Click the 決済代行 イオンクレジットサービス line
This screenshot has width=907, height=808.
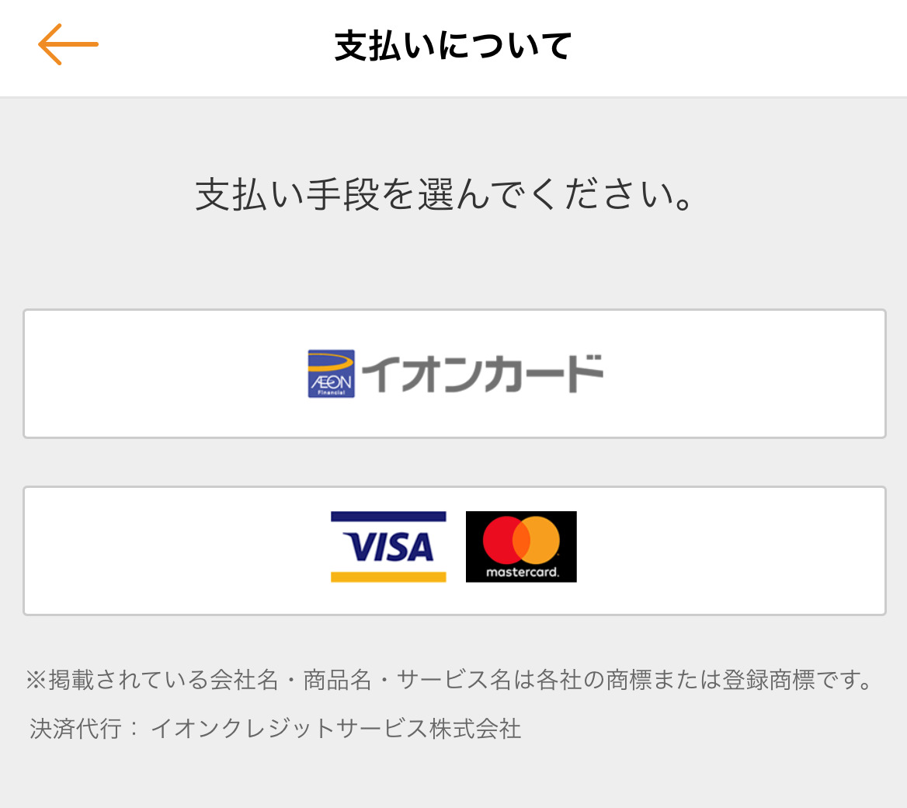[276, 728]
